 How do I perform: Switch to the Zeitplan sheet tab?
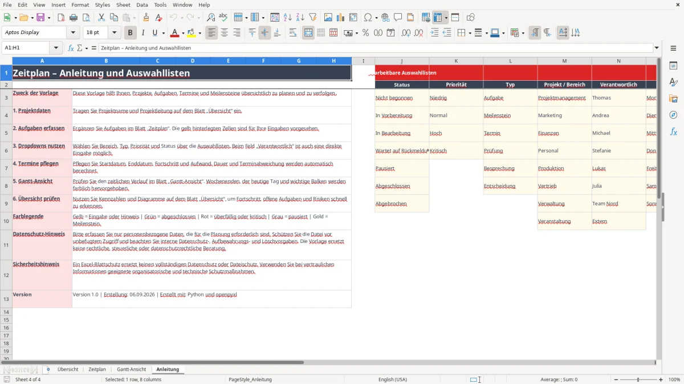pyautogui.click(x=97, y=369)
